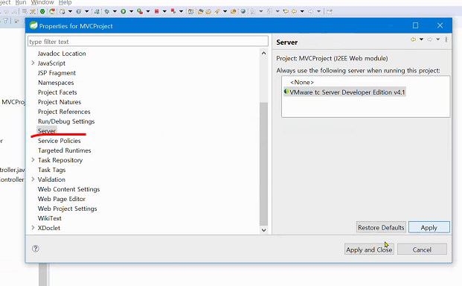Click the green-red circular relaunch icon in toolbar
The height and width of the screenshot is (286, 462).
pos(52,11)
